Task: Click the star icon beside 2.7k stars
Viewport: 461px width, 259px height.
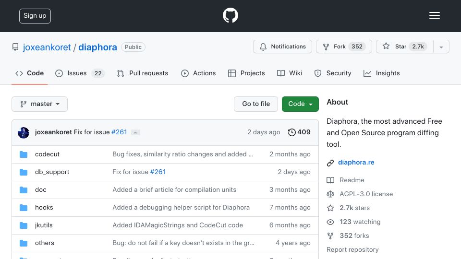Action: [330, 208]
